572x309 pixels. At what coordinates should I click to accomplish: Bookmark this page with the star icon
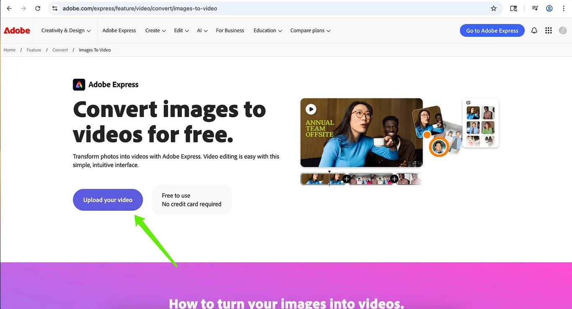point(494,8)
